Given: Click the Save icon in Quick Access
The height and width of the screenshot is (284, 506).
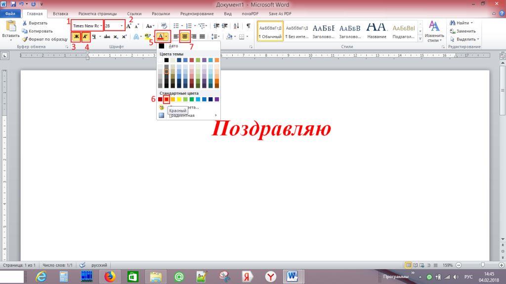Looking at the screenshot, I should coord(13,4).
